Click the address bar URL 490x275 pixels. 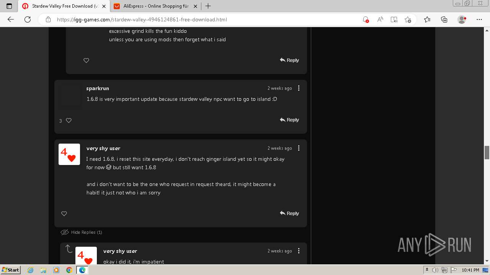(142, 19)
